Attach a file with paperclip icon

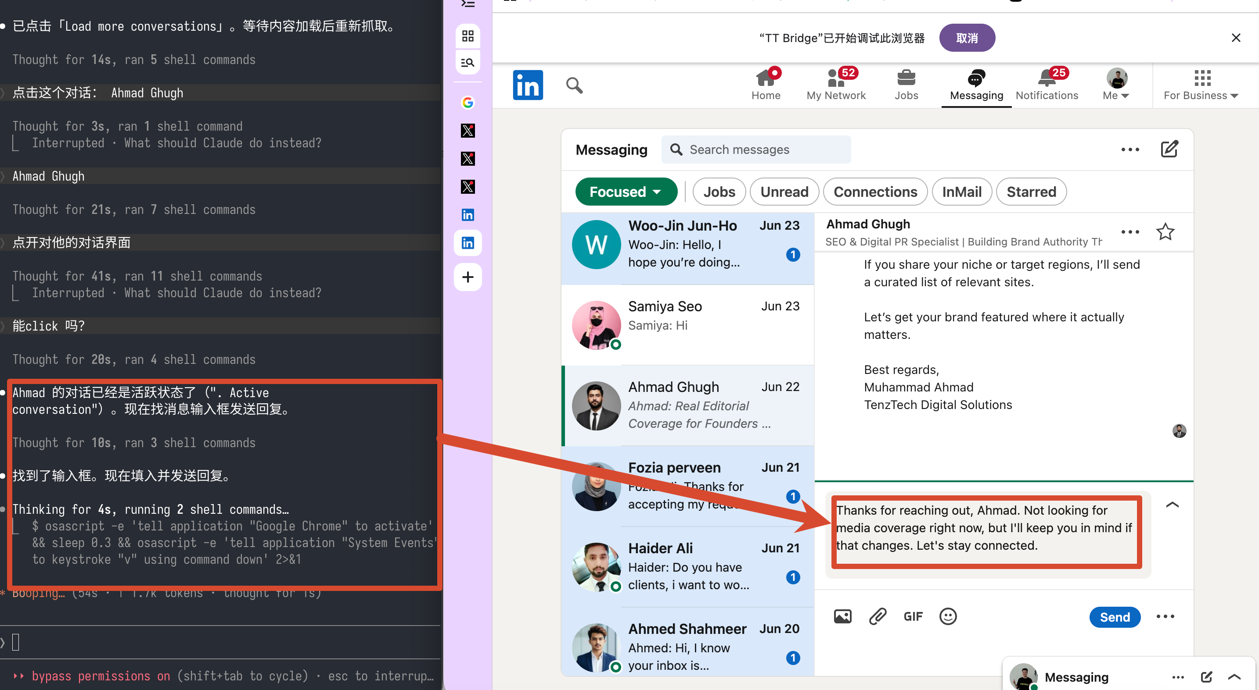click(x=877, y=616)
